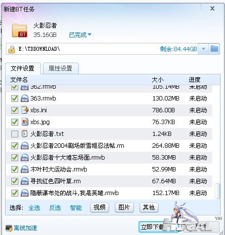This screenshot has width=225, height=235.
Task: Open the download path dropdown arrow
Action: click(x=203, y=49)
